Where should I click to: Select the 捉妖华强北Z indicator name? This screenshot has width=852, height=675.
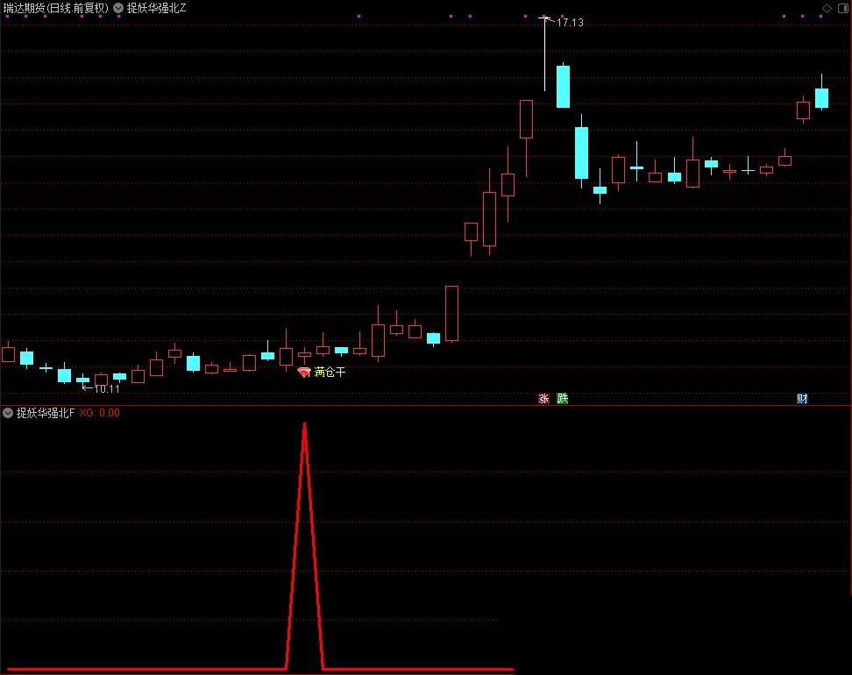pos(156,8)
